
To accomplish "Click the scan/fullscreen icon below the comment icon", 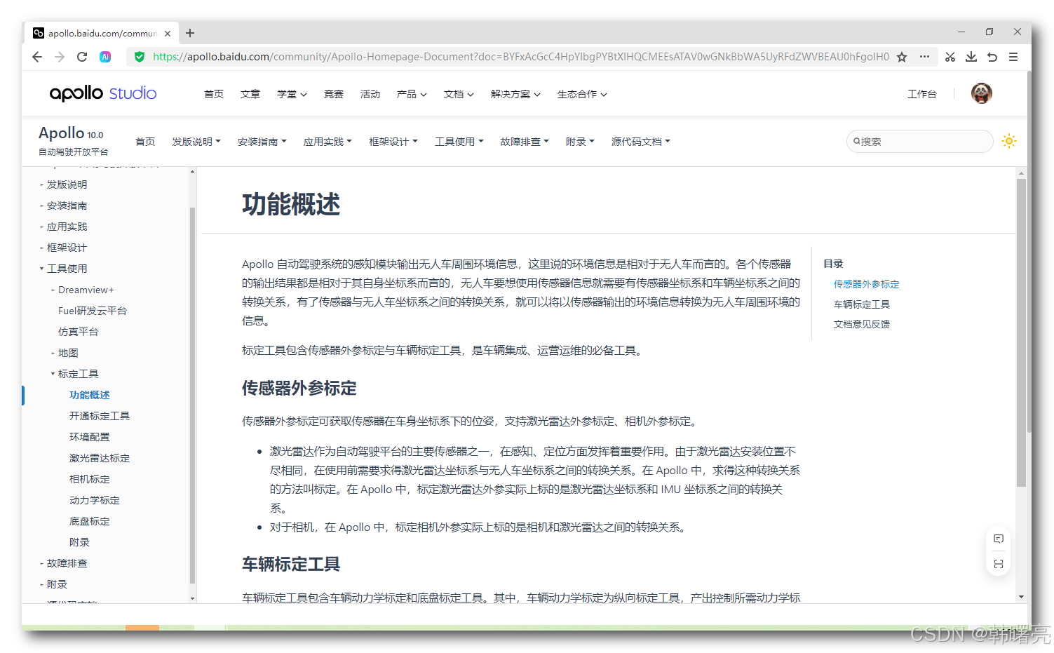I will [x=999, y=564].
